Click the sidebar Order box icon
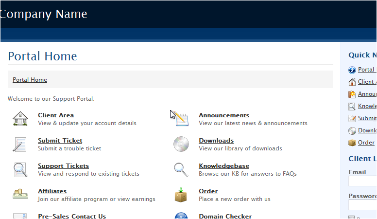The image size is (377, 219). (x=352, y=143)
